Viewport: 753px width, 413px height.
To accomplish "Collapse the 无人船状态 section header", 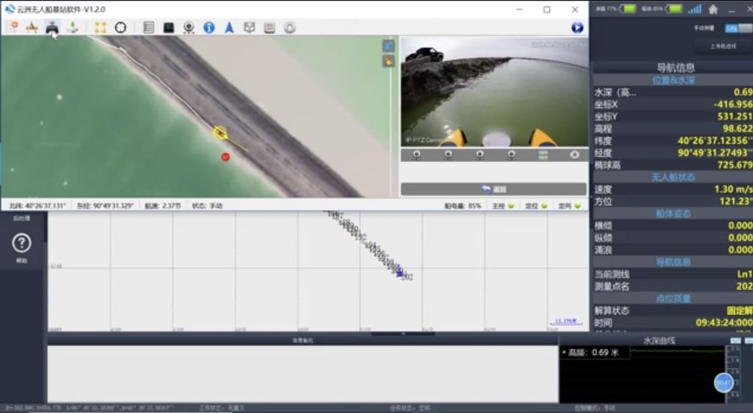I will click(673, 177).
